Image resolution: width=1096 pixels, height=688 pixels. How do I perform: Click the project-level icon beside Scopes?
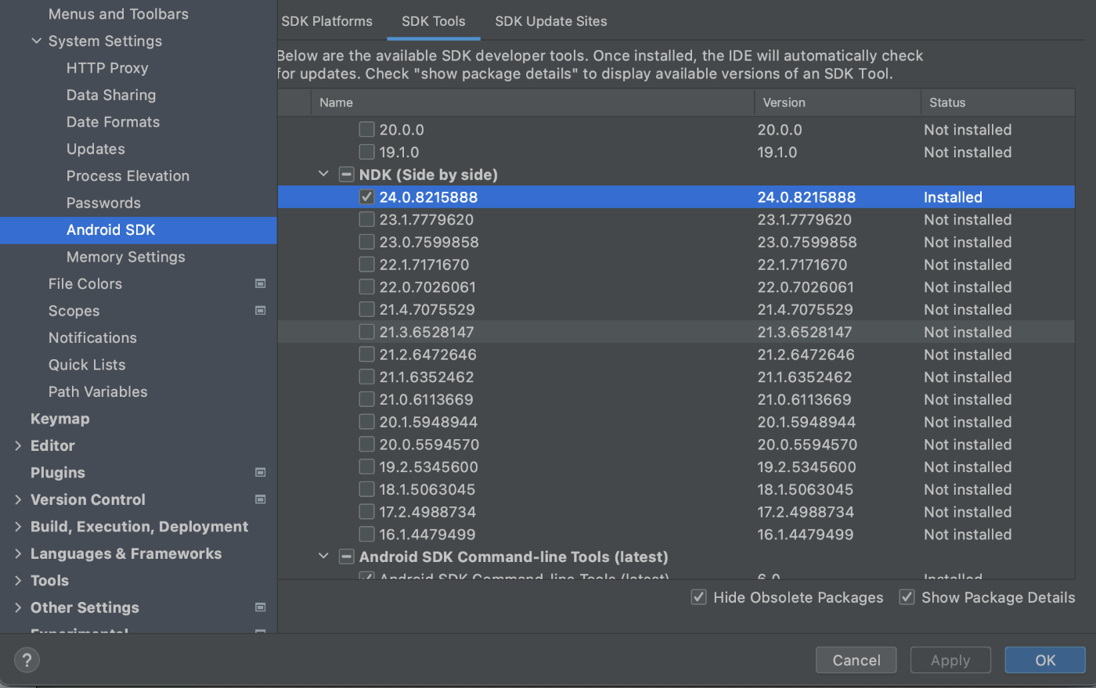(x=261, y=311)
